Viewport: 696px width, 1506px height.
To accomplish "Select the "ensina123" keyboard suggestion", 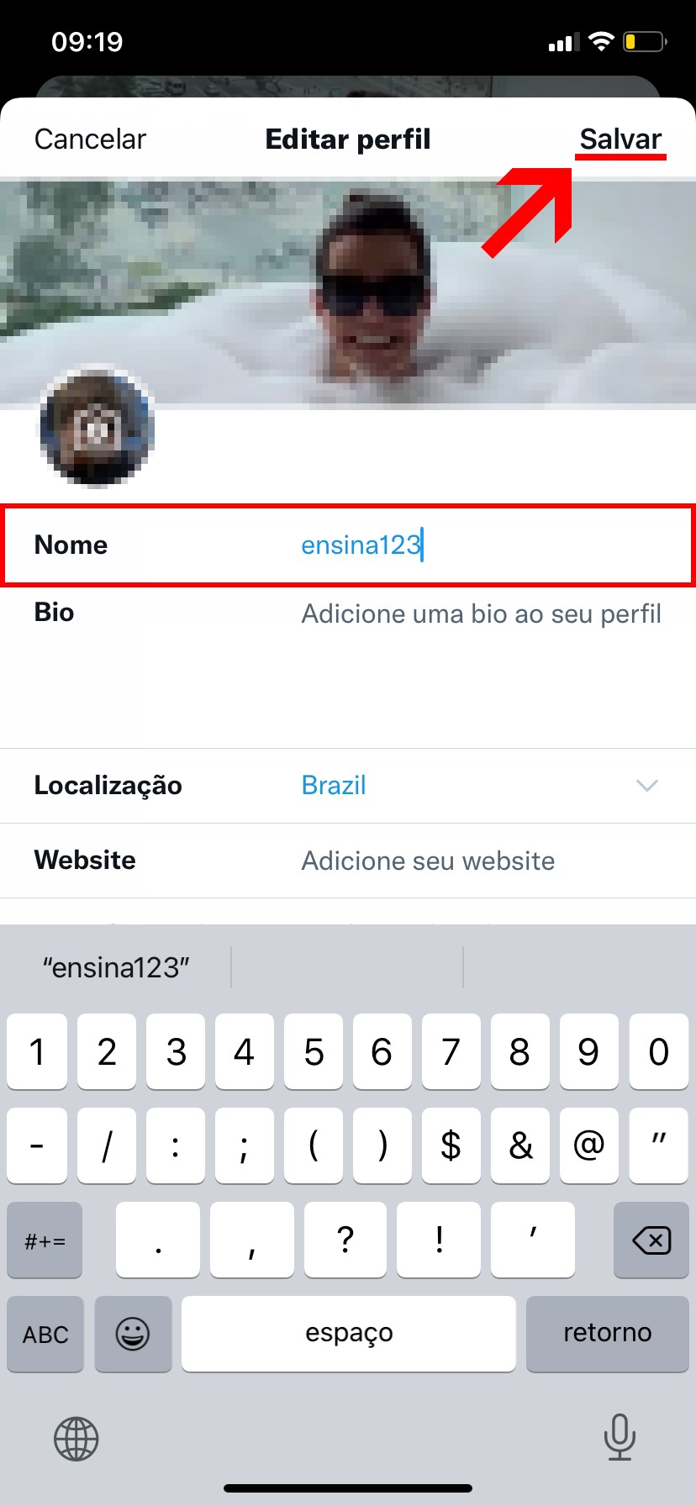I will 116,967.
